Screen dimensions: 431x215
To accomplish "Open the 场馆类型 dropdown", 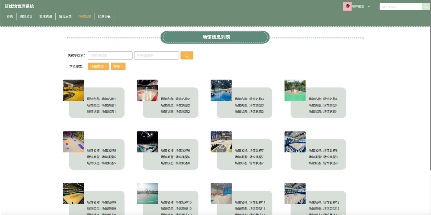I will coord(98,67).
